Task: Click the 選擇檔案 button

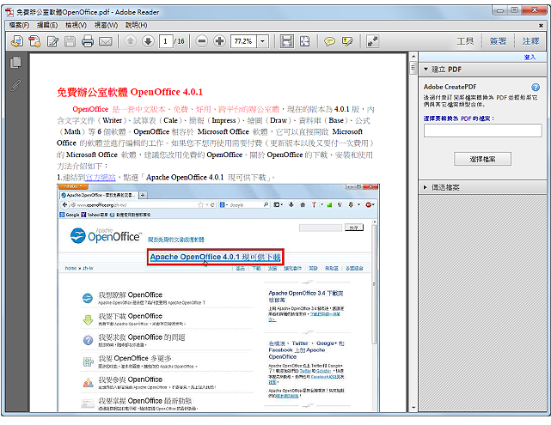Action: point(482,159)
